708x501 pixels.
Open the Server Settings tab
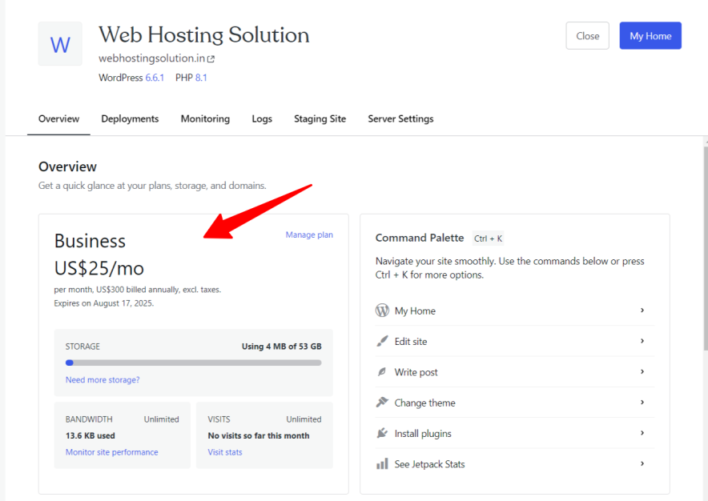(400, 118)
